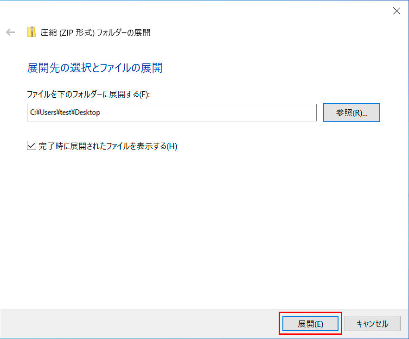
Task: Cancel extraction with キャンセル button
Action: point(372,324)
